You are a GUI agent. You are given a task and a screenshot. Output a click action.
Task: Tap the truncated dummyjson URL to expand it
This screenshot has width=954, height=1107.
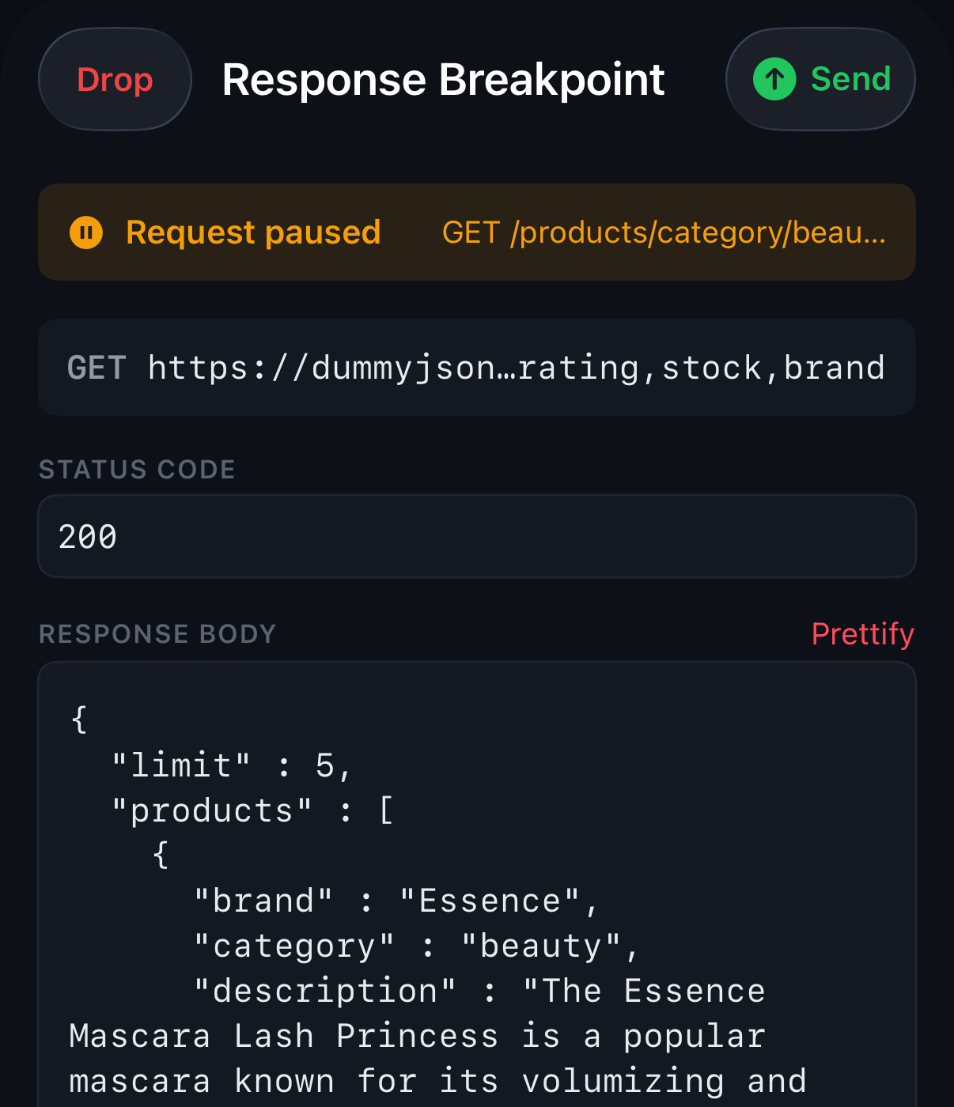click(515, 367)
